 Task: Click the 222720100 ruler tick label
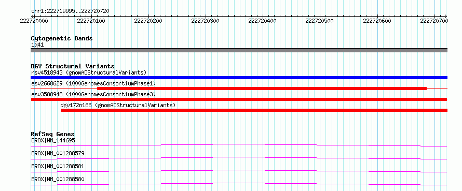[91, 21]
